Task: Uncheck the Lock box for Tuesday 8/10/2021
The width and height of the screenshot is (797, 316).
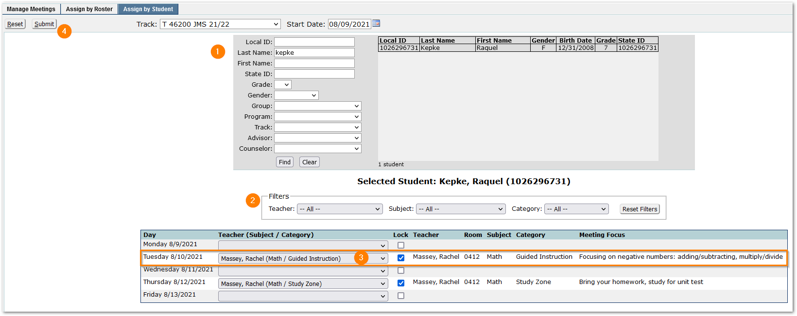Action: click(x=401, y=258)
